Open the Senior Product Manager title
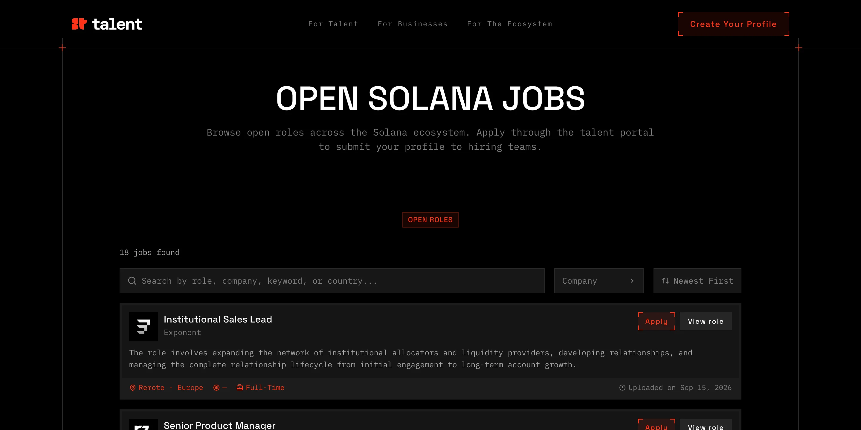 coord(220,425)
